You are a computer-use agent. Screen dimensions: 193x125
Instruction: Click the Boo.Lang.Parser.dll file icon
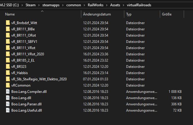8,104
